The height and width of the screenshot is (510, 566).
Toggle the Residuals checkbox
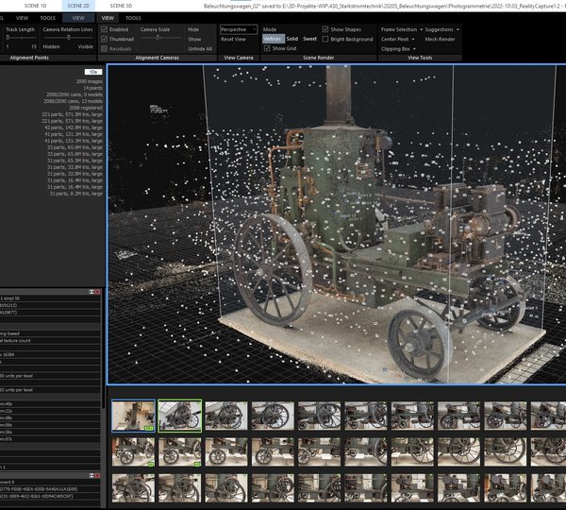click(105, 49)
